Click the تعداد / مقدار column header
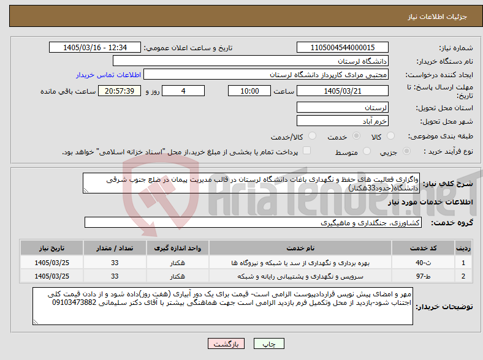Screen dimensions: 483x360 click(x=115, y=248)
